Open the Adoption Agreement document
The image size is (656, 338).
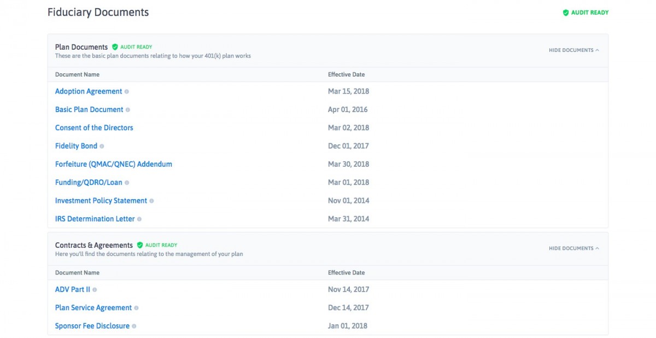89,91
